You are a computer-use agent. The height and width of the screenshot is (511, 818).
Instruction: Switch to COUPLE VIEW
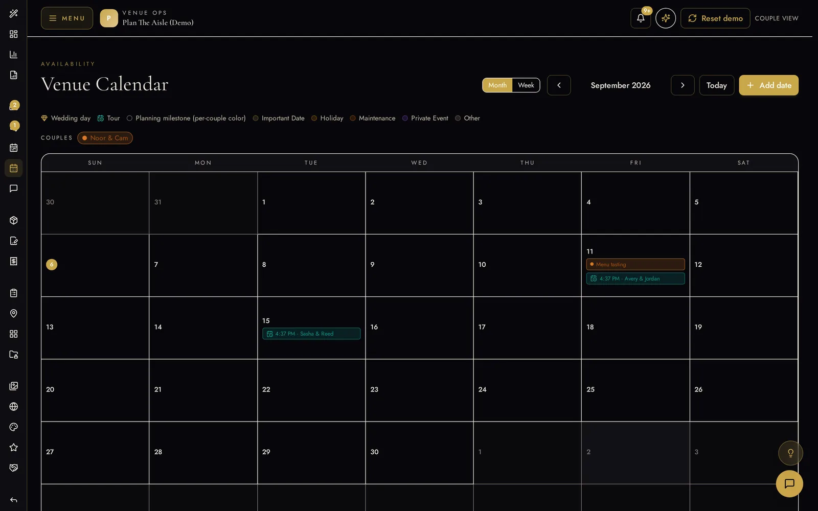point(777,18)
